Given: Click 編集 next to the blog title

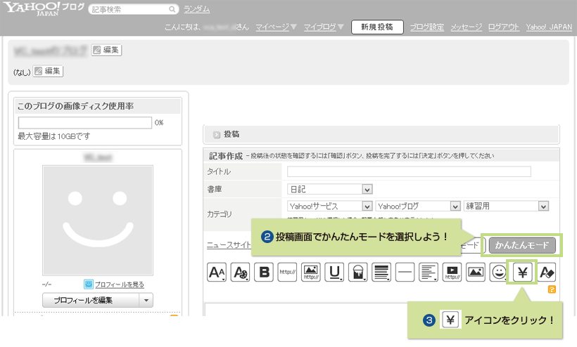Looking at the screenshot, I should tap(106, 50).
